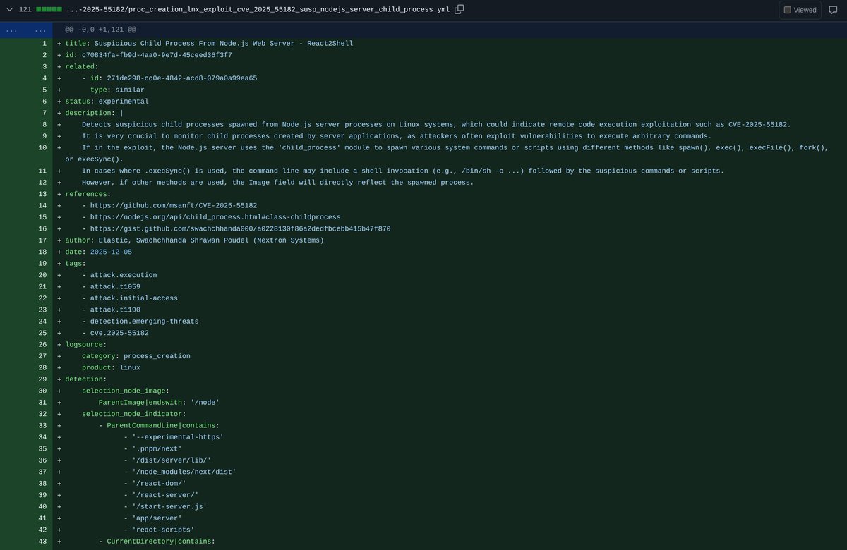This screenshot has width=847, height=550.
Task: Expand hidden lines at hunk header
Action: point(26,30)
